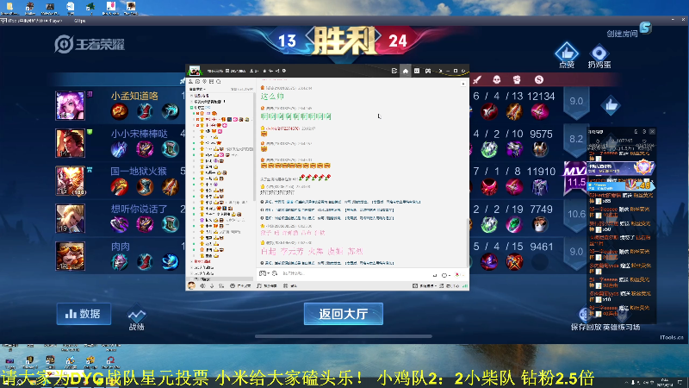This screenshot has height=388, width=689.
Task: Click the 10.6 rating badge
Action: [576, 215]
